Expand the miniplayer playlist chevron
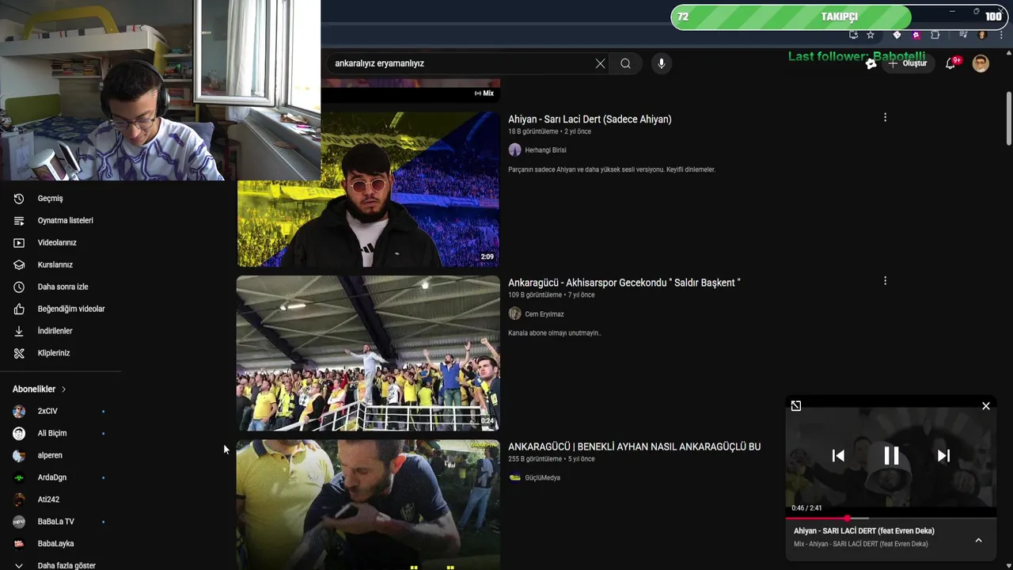This screenshot has width=1013, height=570. click(978, 540)
